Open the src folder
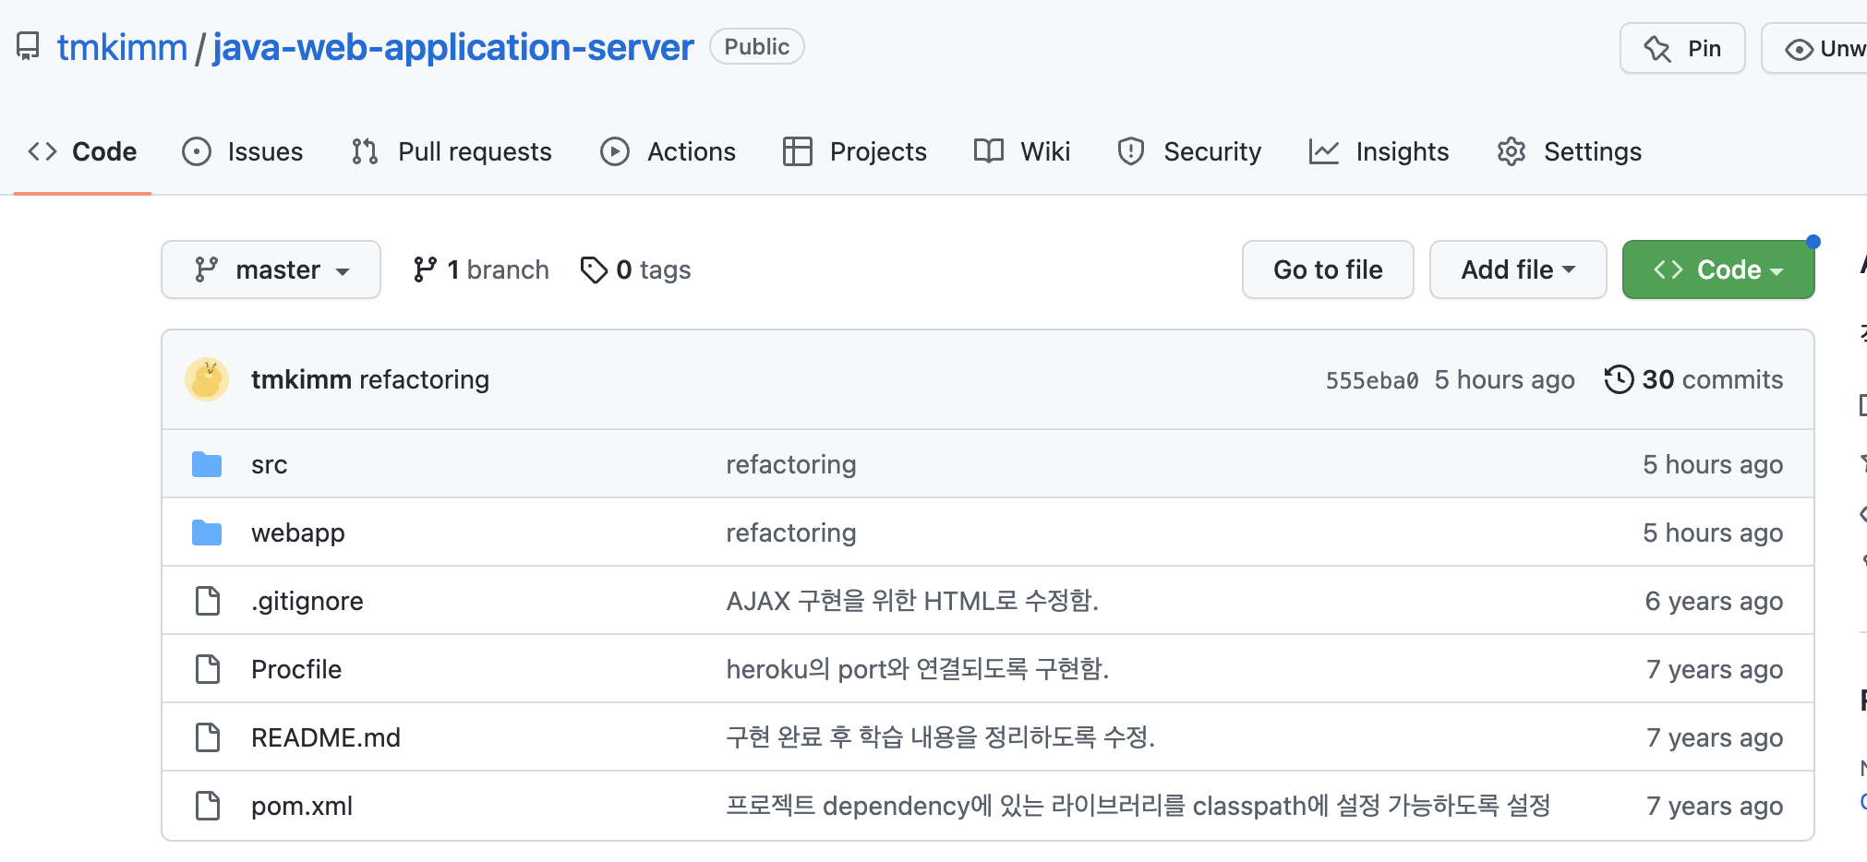Screen dimensions: 1867x862 [270, 464]
